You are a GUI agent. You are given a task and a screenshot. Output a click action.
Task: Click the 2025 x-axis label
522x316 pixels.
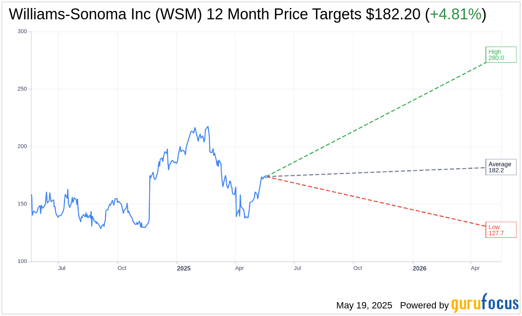click(x=184, y=268)
